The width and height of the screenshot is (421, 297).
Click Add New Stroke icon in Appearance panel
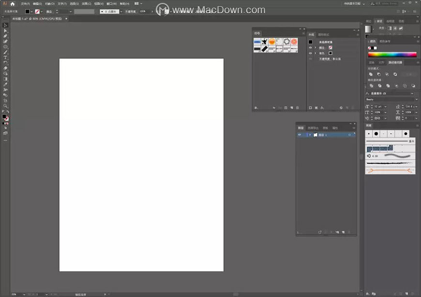[x=310, y=108]
